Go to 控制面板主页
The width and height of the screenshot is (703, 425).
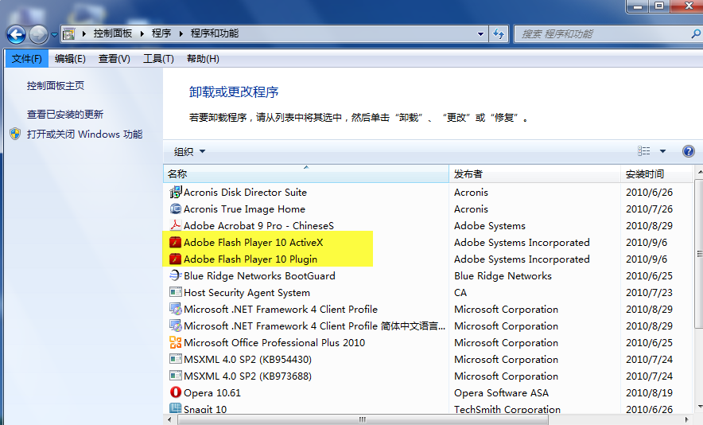point(56,86)
